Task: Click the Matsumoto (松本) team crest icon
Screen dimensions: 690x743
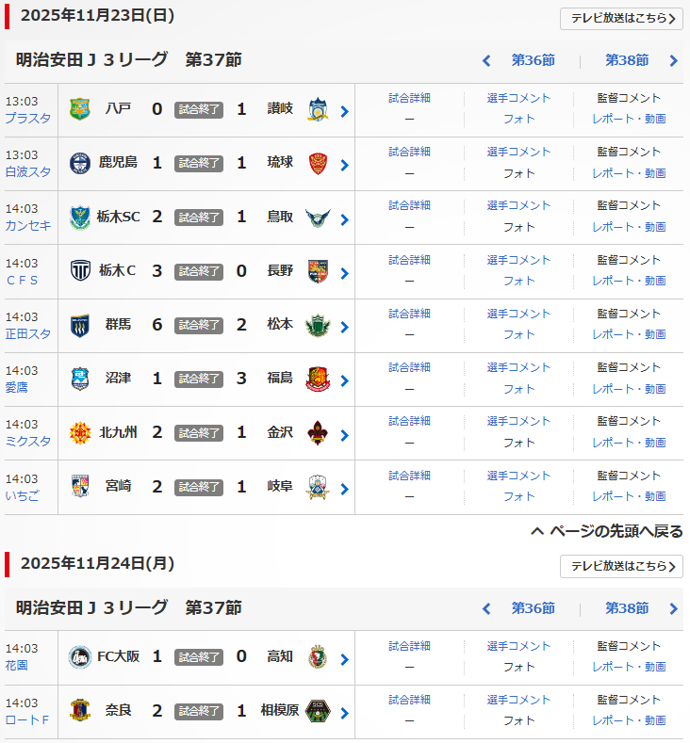Action: (316, 325)
